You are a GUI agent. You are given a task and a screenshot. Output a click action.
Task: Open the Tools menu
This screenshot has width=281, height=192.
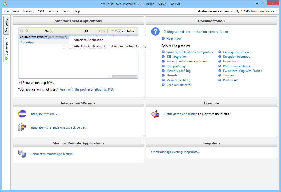coord(66,11)
